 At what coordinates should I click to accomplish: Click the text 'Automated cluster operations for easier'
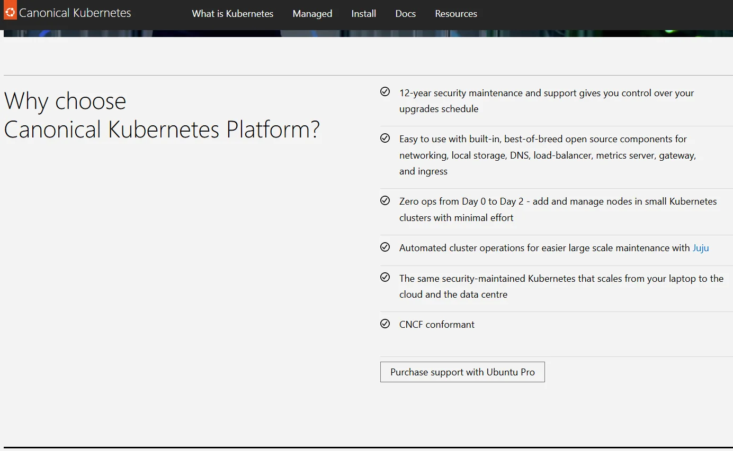click(x=482, y=248)
